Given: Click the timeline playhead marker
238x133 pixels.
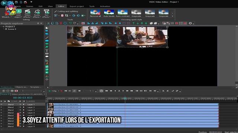Looking at the screenshot, I should 125,98.
